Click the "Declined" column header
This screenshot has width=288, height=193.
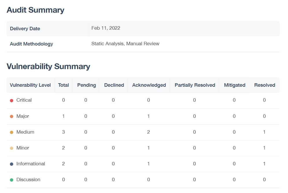[x=114, y=85]
